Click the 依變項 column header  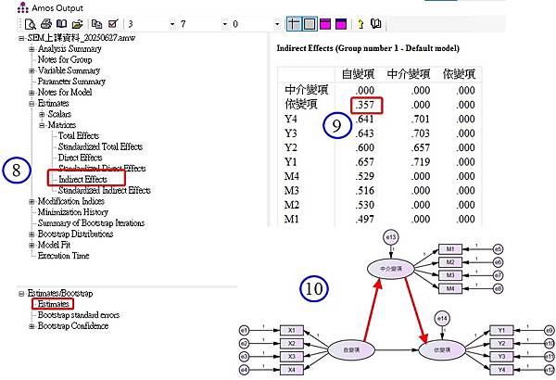[459, 74]
